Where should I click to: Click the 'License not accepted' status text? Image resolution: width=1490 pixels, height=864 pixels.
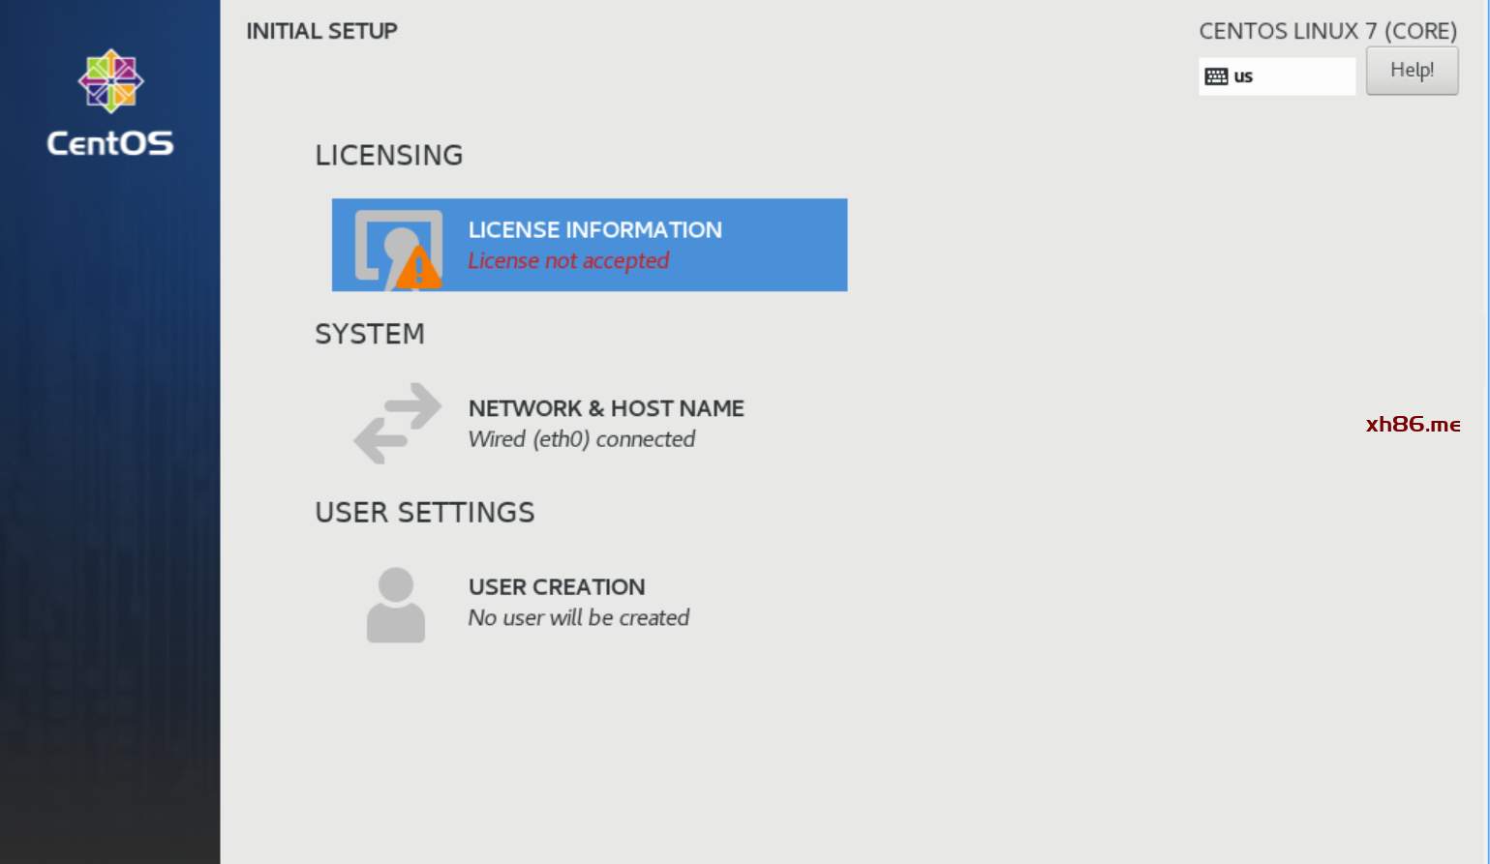point(568,261)
